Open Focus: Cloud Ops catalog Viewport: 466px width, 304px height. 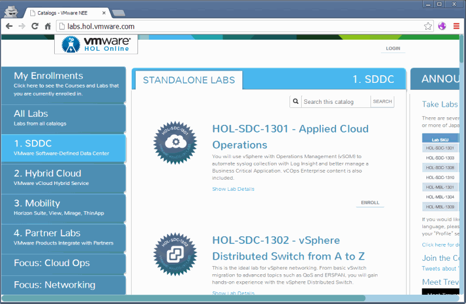(63, 264)
